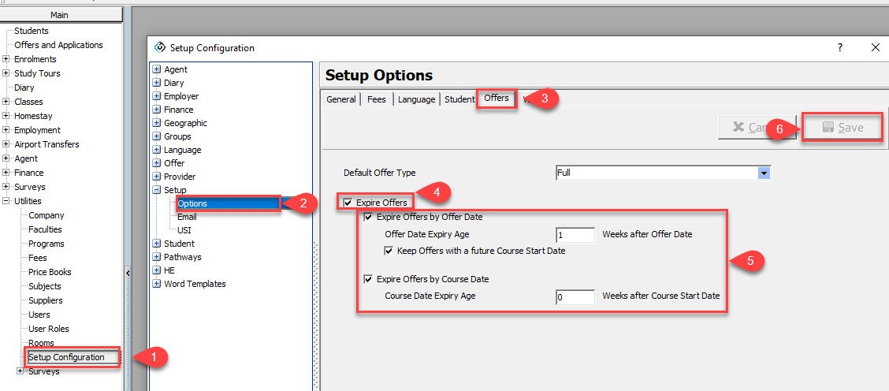This screenshot has height=391, width=889.
Task: Click the help question mark icon
Action: tap(839, 47)
